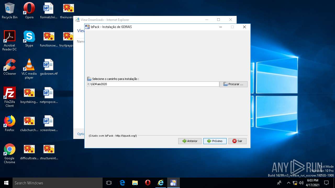The height and width of the screenshot is (188, 335).
Task: Select the Google Chrome desktop shortcut
Action: click(10, 153)
